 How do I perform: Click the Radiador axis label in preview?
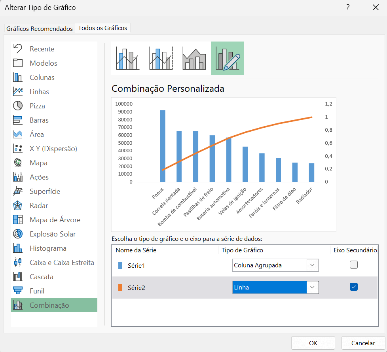tap(304, 195)
